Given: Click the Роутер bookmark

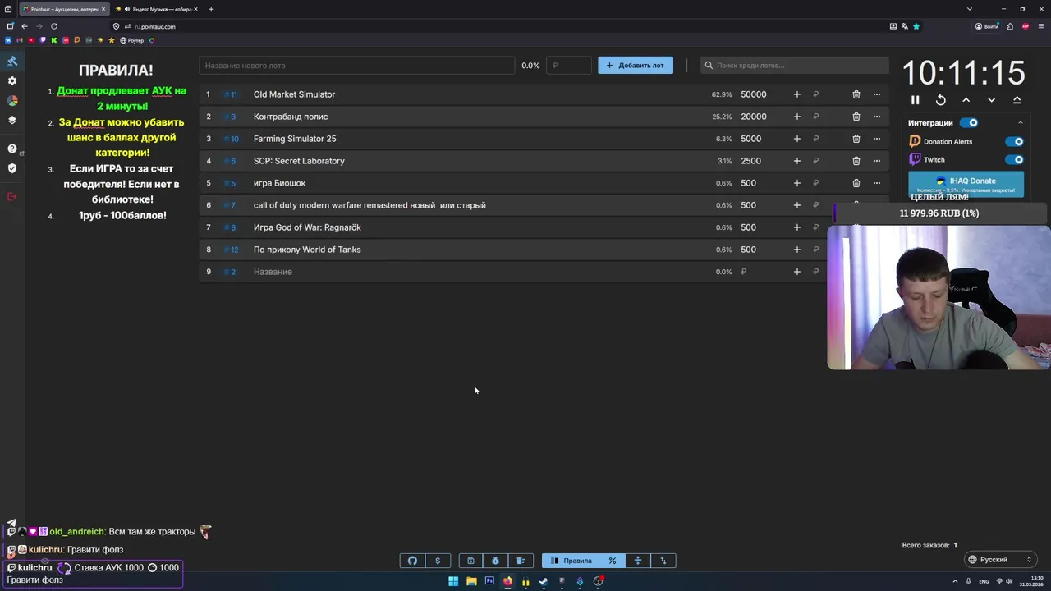Looking at the screenshot, I should coord(132,40).
